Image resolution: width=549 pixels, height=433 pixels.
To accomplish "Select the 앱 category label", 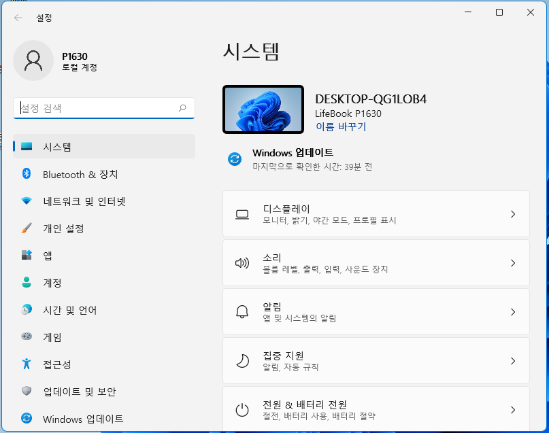I will pyautogui.click(x=48, y=256).
